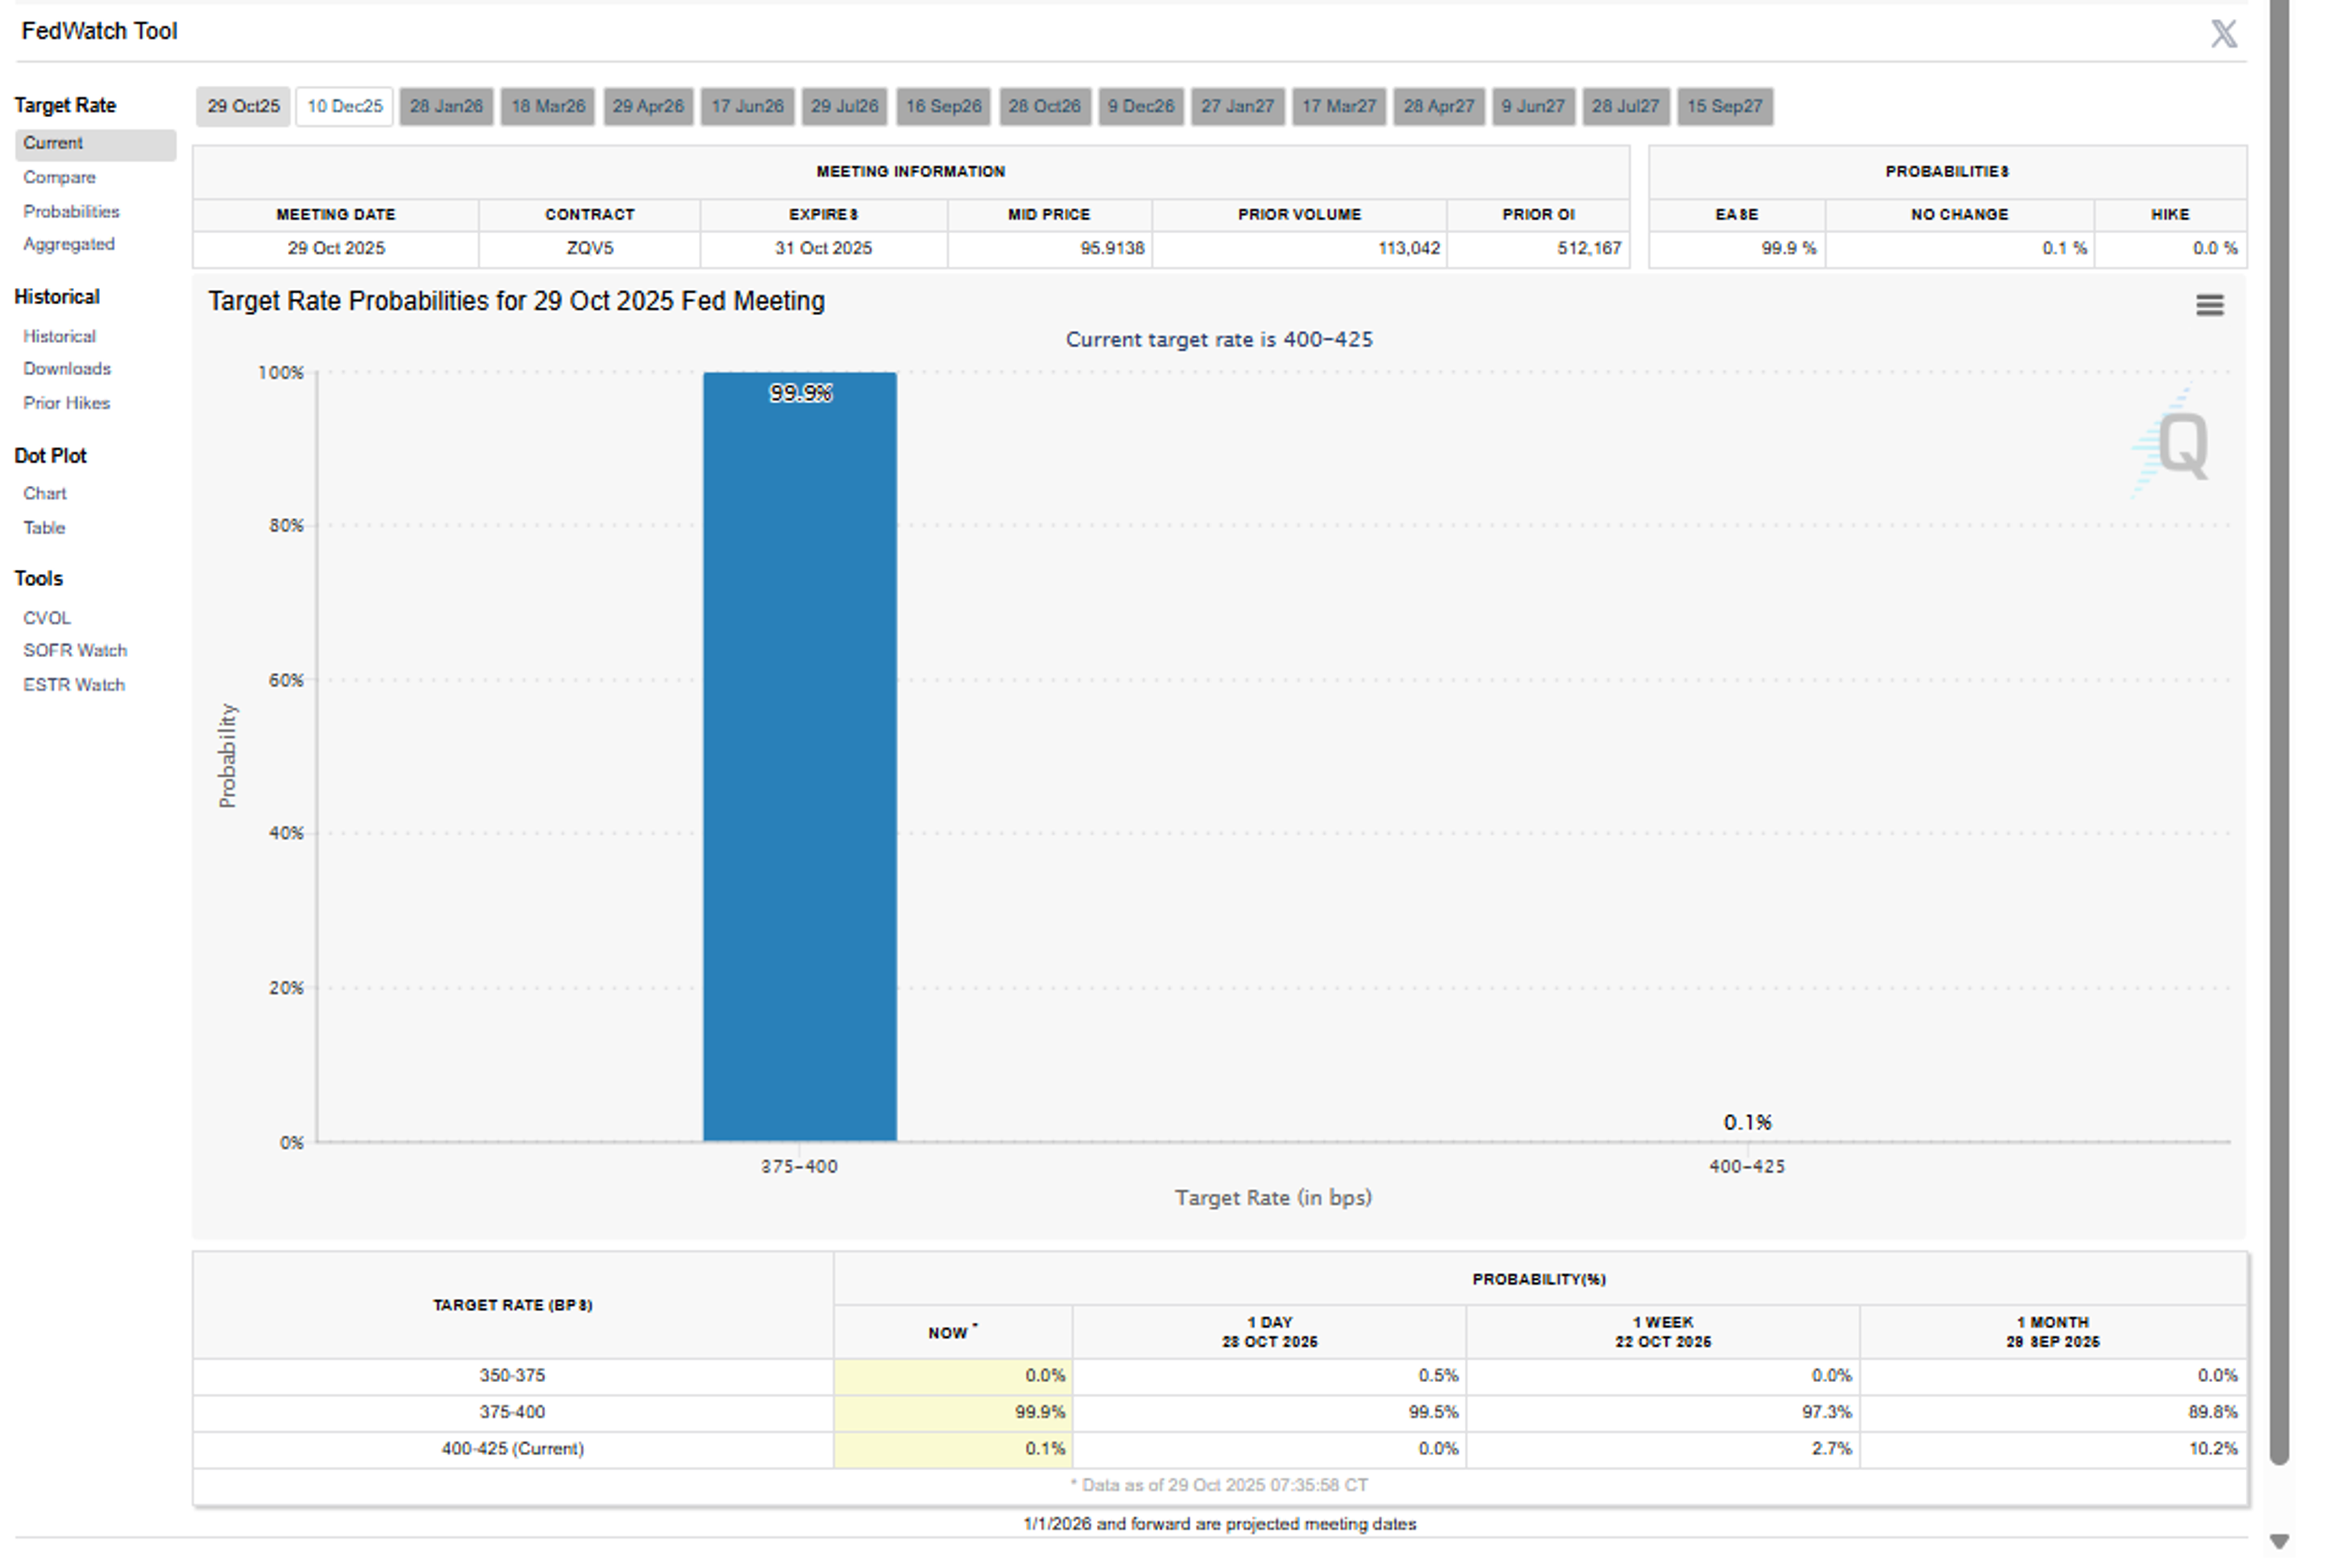The image size is (2332, 1568).
Task: Switch to the 28 Jan26 meeting tab
Action: tap(446, 106)
